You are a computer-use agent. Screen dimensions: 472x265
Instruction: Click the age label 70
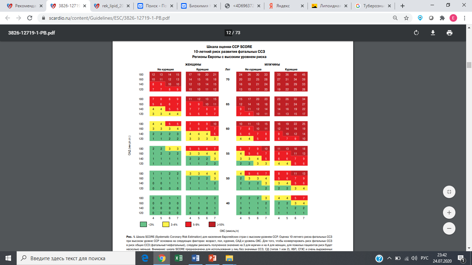coord(227,79)
